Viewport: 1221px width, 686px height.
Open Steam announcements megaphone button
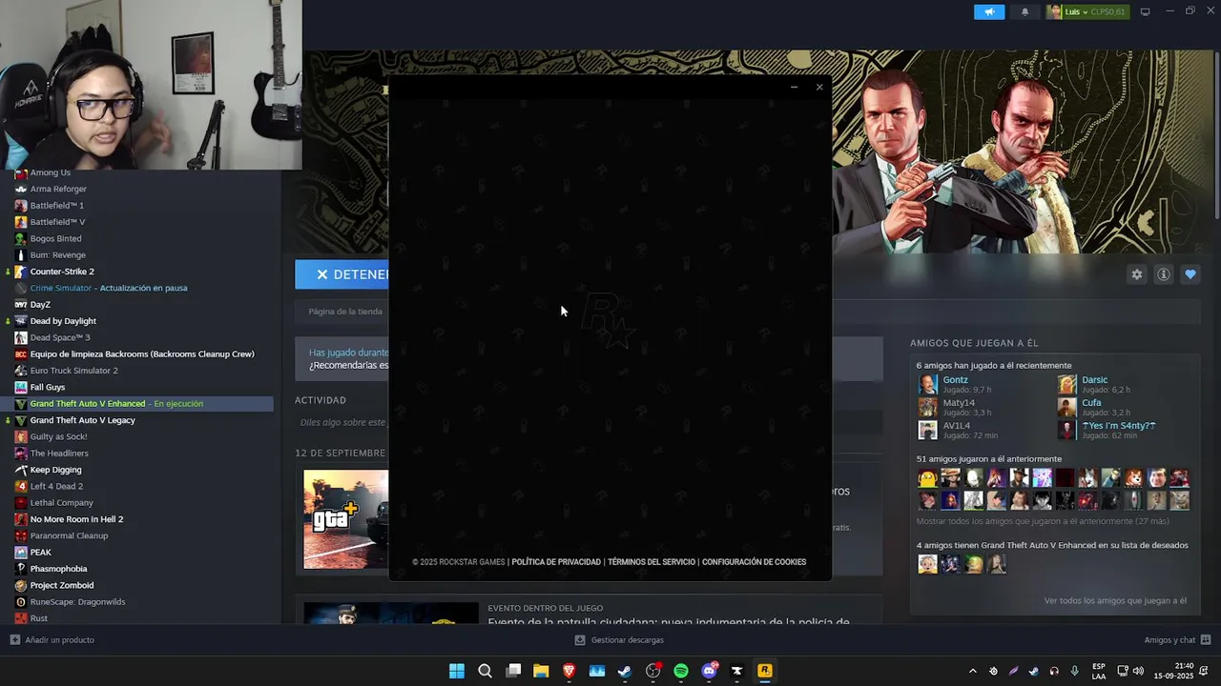(x=989, y=11)
